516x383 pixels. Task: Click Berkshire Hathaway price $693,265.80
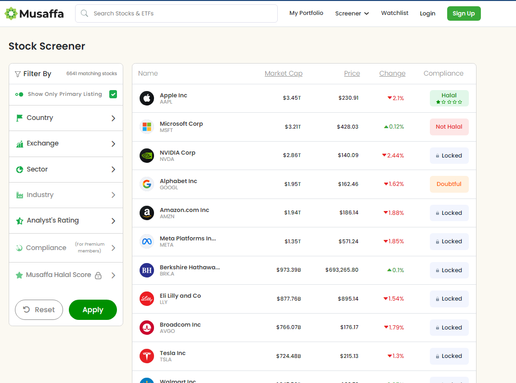tap(342, 270)
